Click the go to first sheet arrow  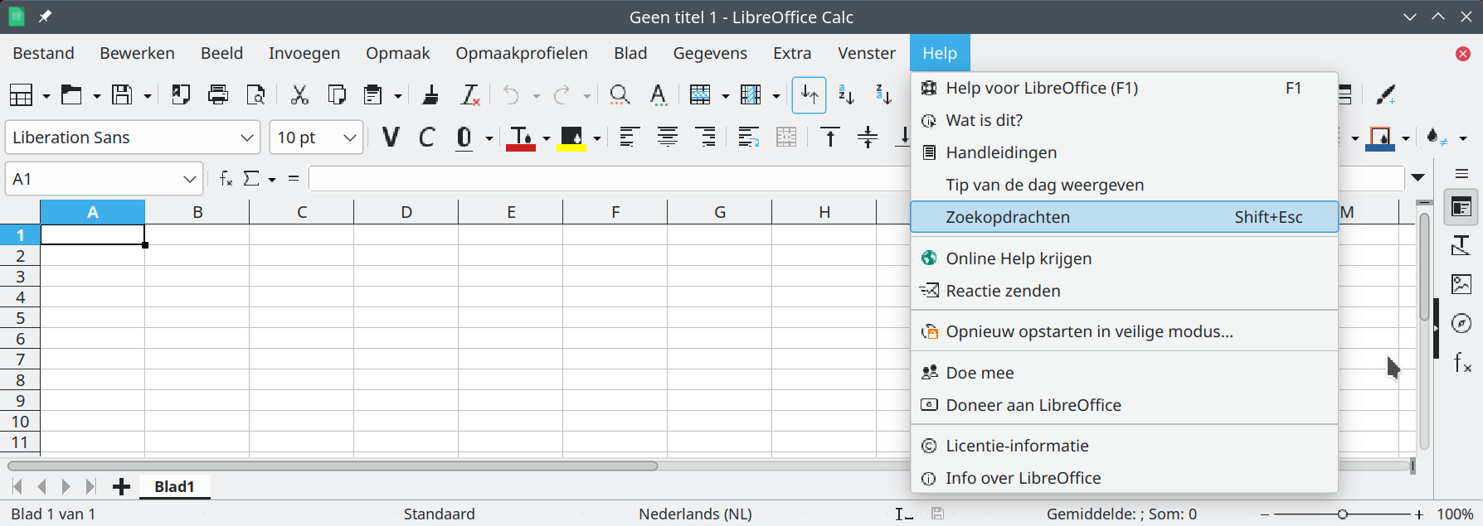(x=17, y=487)
